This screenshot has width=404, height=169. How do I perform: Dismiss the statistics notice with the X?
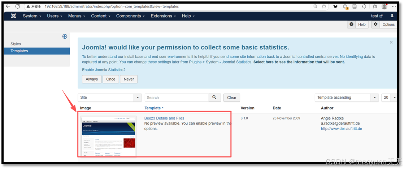coord(391,42)
